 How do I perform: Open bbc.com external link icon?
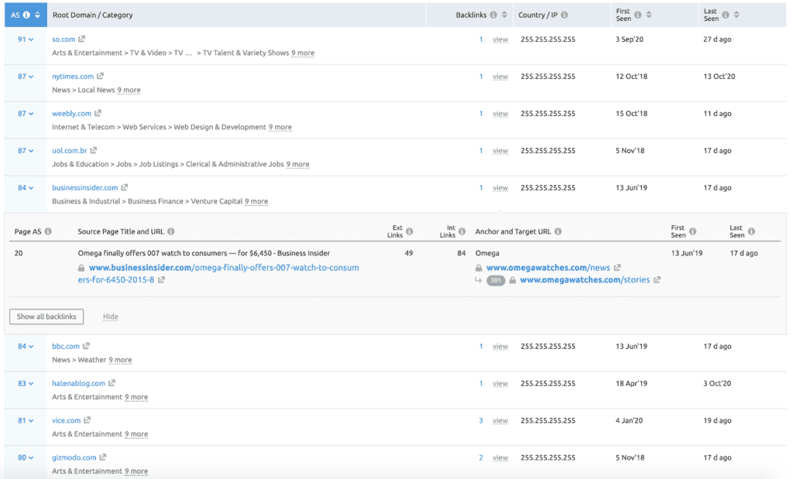coord(86,346)
